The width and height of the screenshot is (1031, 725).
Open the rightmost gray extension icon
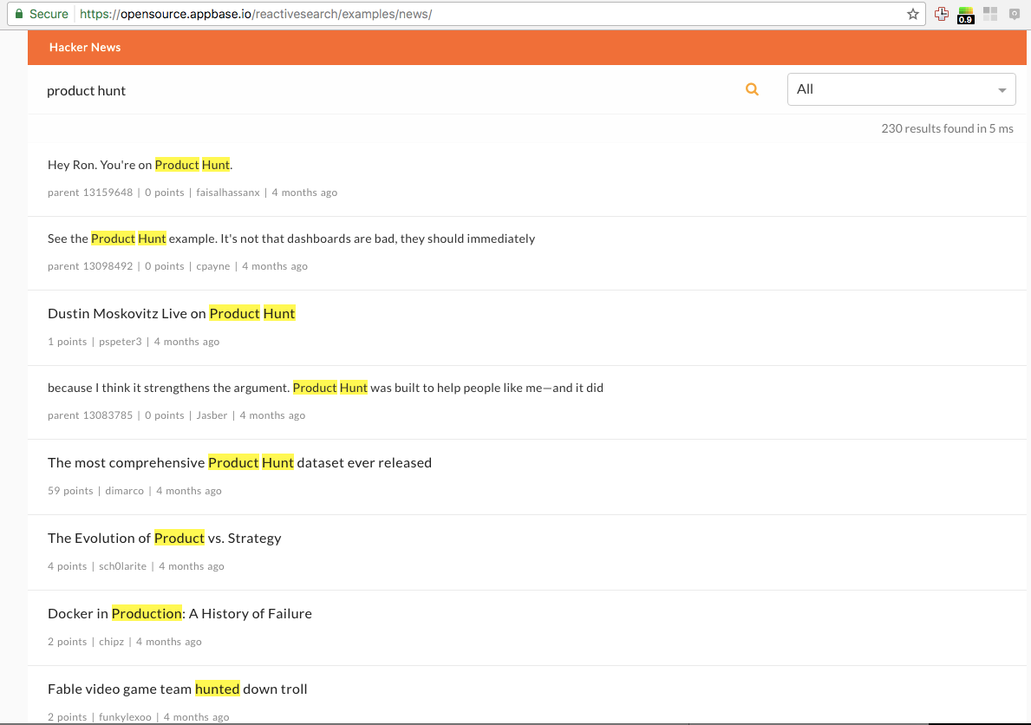[x=1015, y=14]
